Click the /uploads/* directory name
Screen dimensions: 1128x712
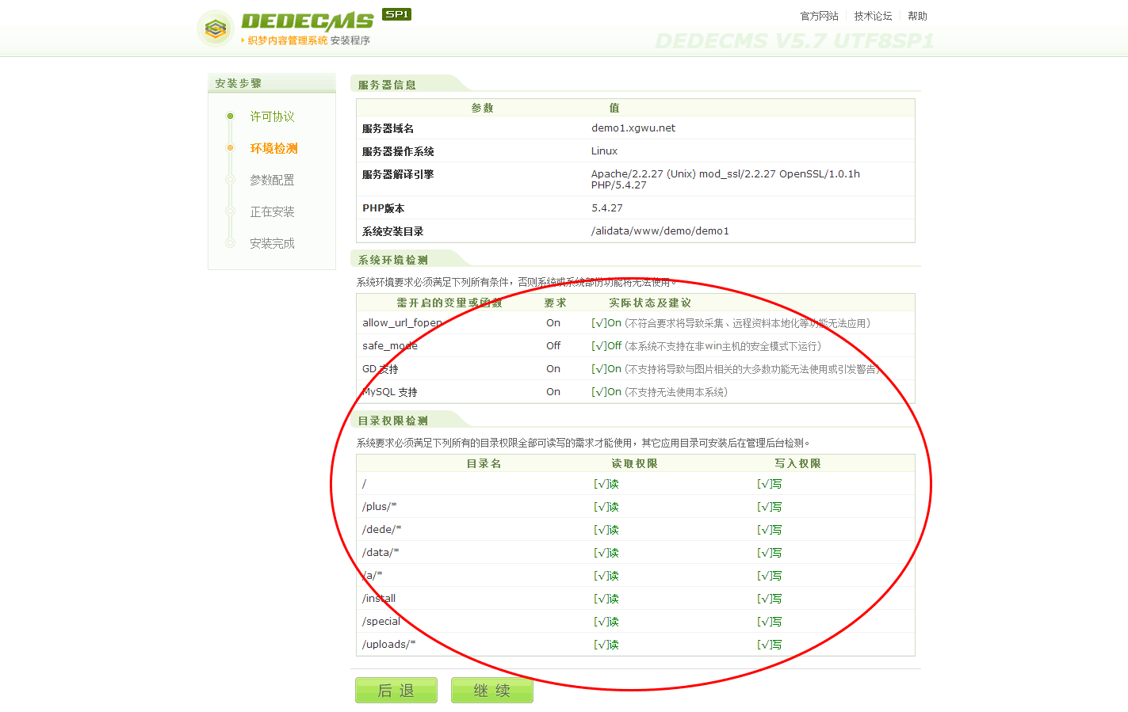(388, 644)
